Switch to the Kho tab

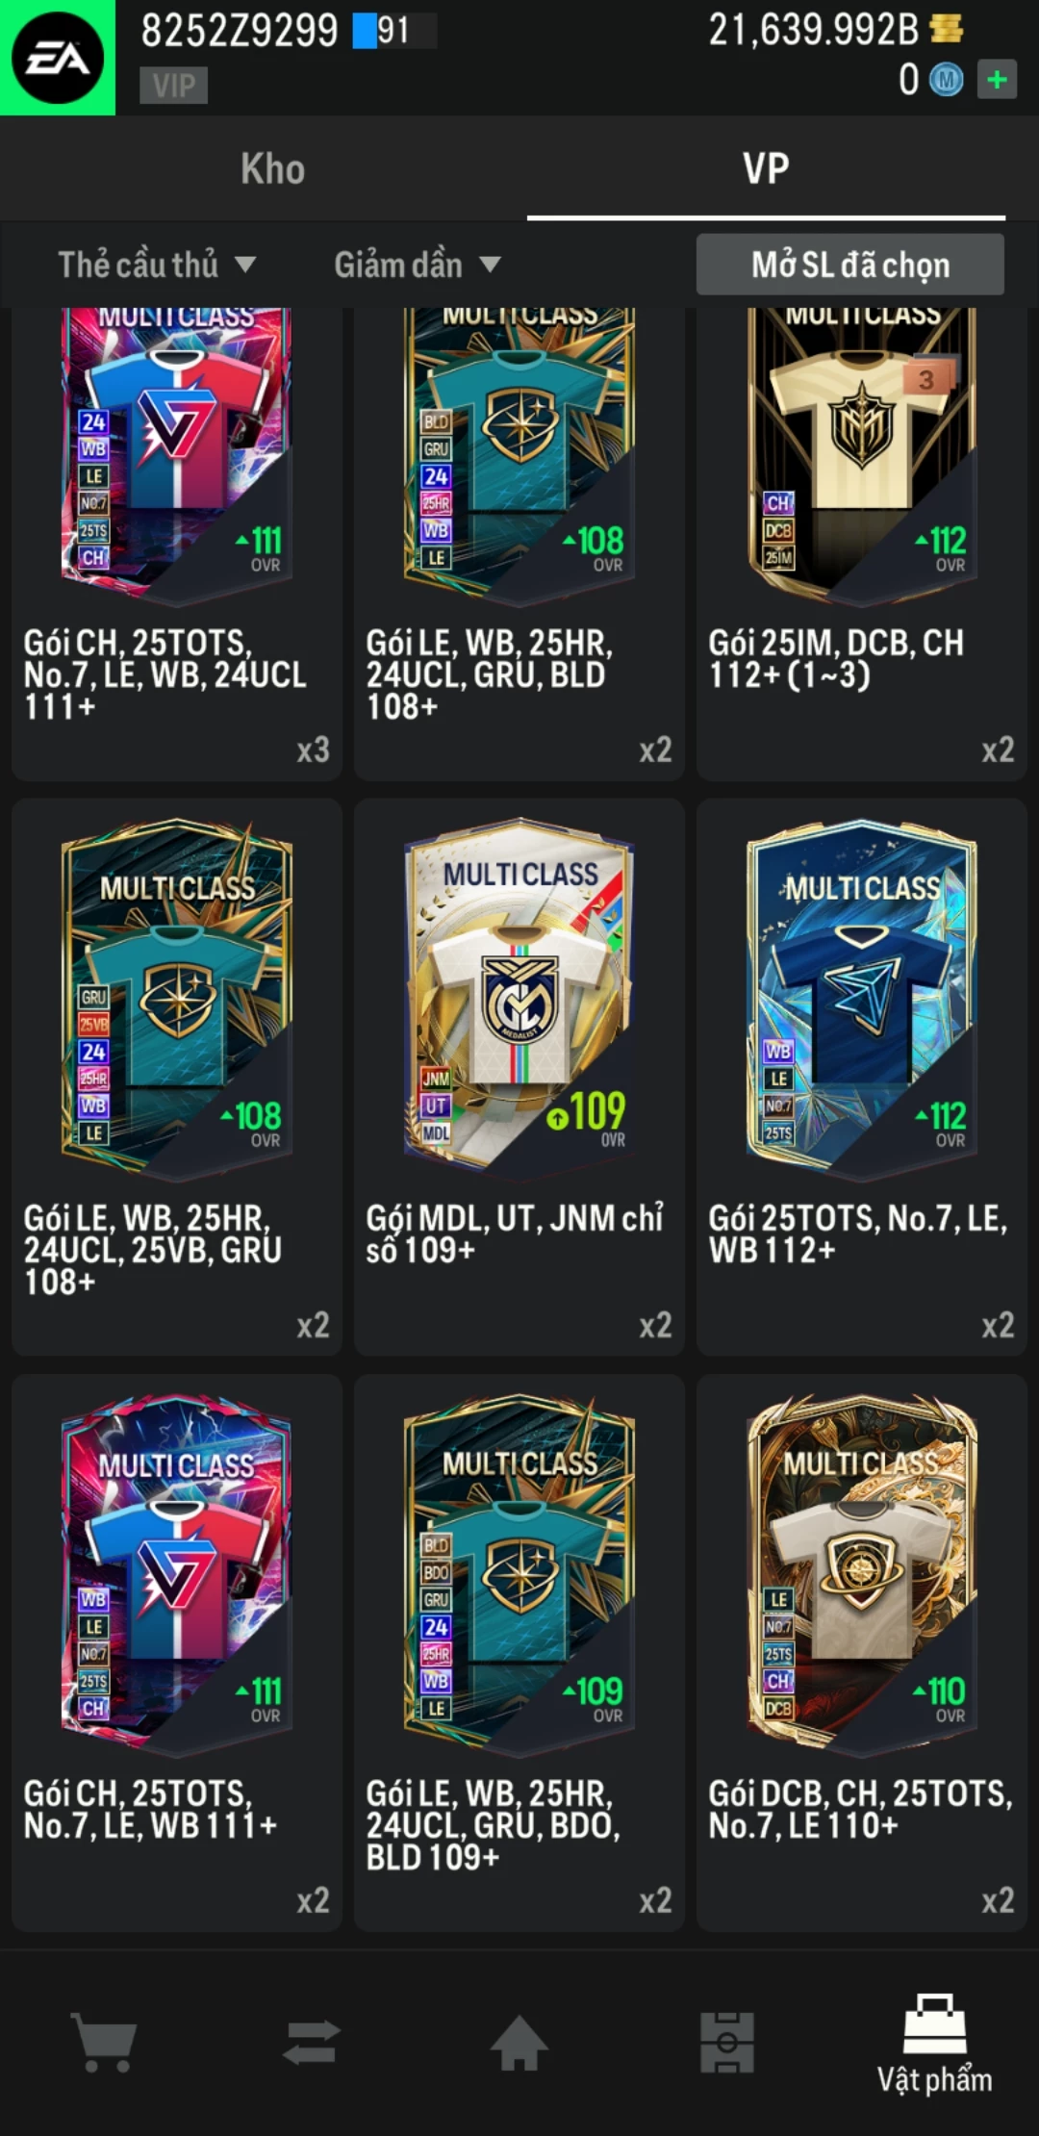coord(273,168)
